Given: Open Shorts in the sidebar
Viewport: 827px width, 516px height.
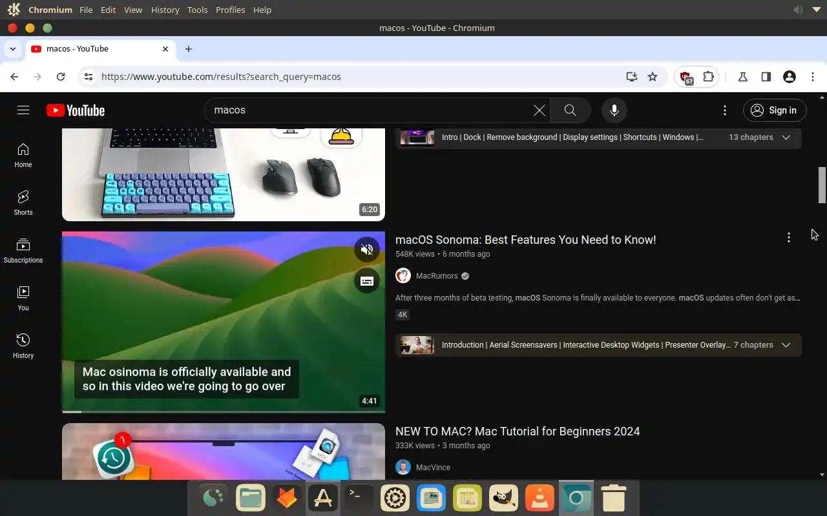Looking at the screenshot, I should [23, 203].
